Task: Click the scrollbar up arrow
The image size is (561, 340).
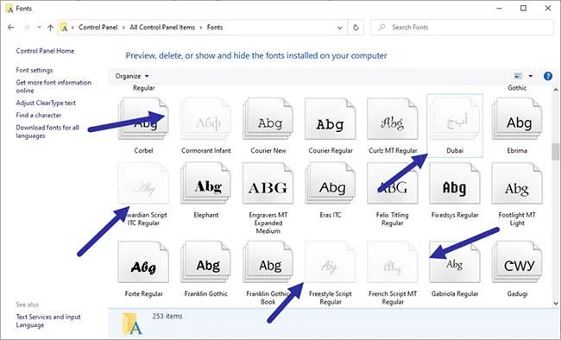Action: pos(555,90)
